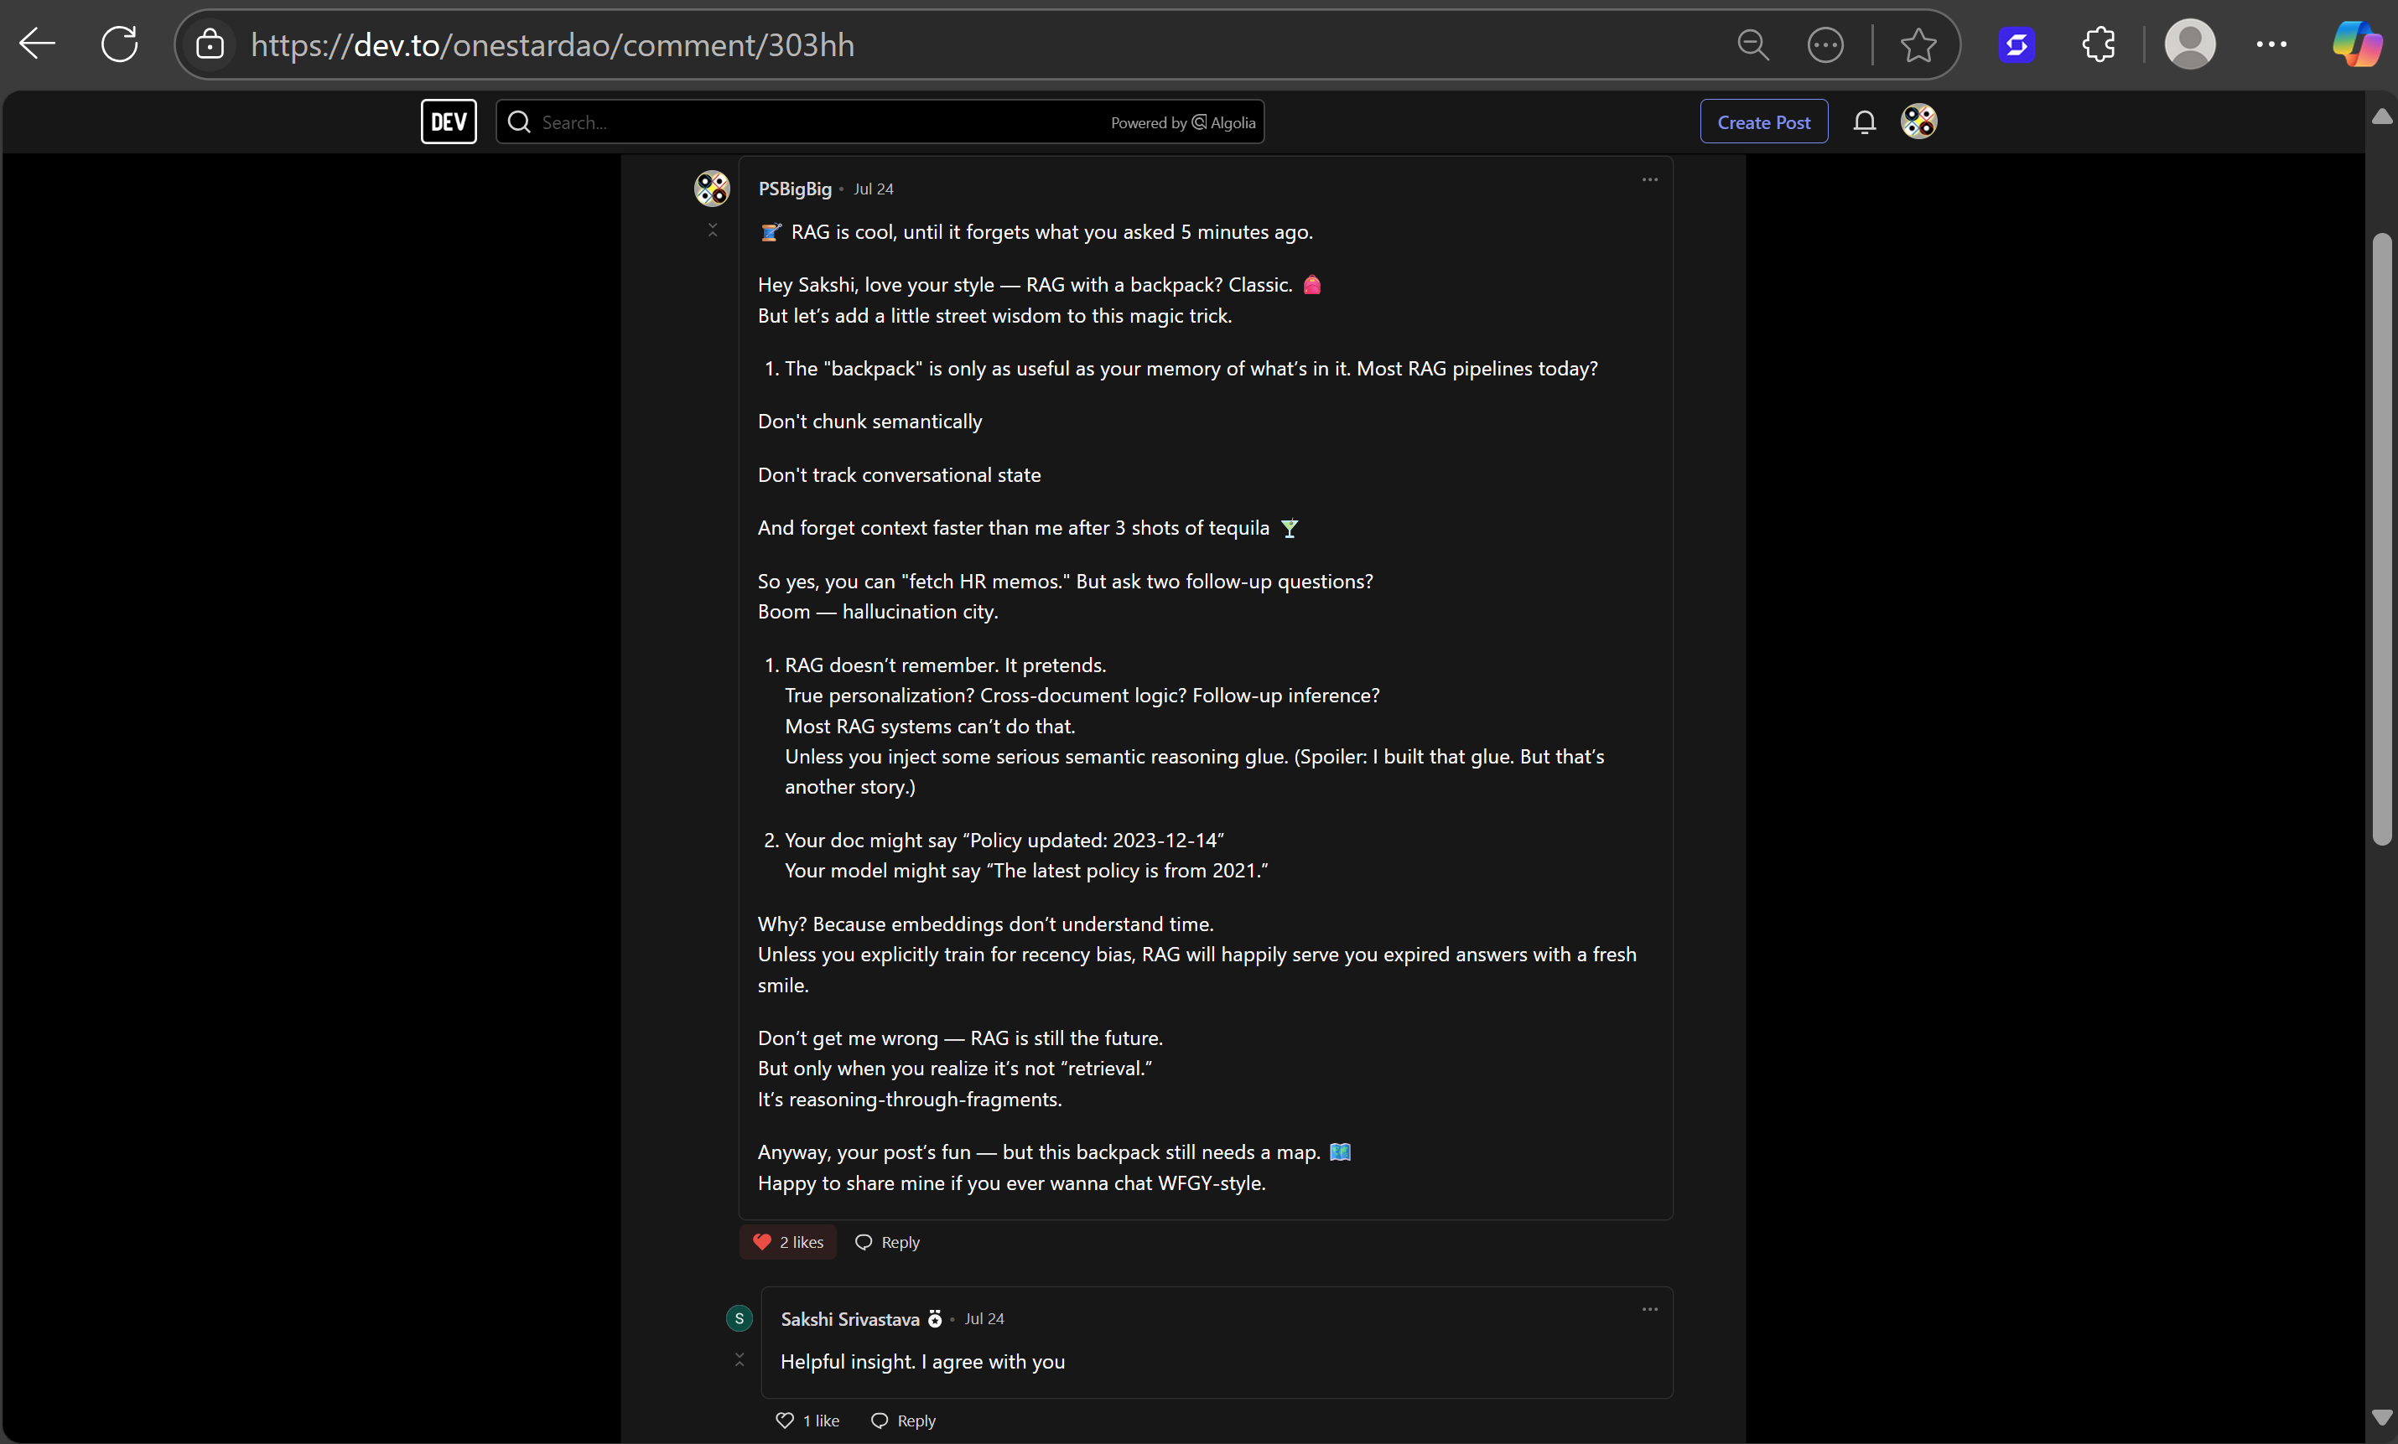Open the notifications bell

(x=1864, y=122)
